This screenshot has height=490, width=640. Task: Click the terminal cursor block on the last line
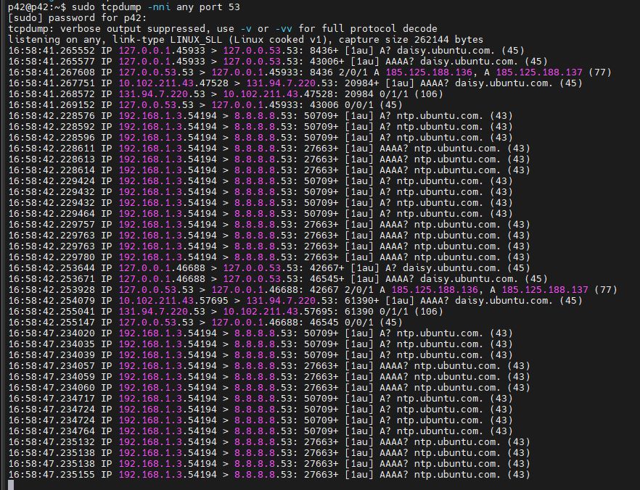click(x=11, y=485)
